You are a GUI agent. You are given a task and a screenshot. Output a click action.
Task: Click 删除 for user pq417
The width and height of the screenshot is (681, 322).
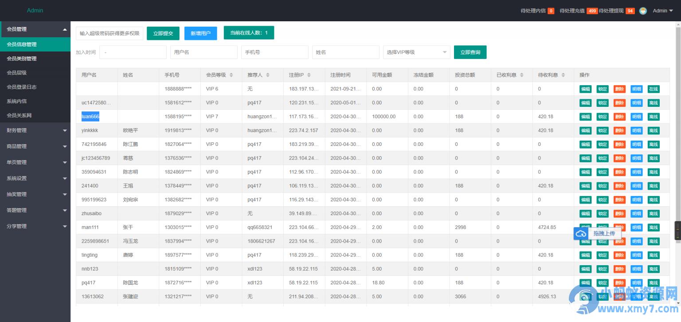click(x=619, y=283)
